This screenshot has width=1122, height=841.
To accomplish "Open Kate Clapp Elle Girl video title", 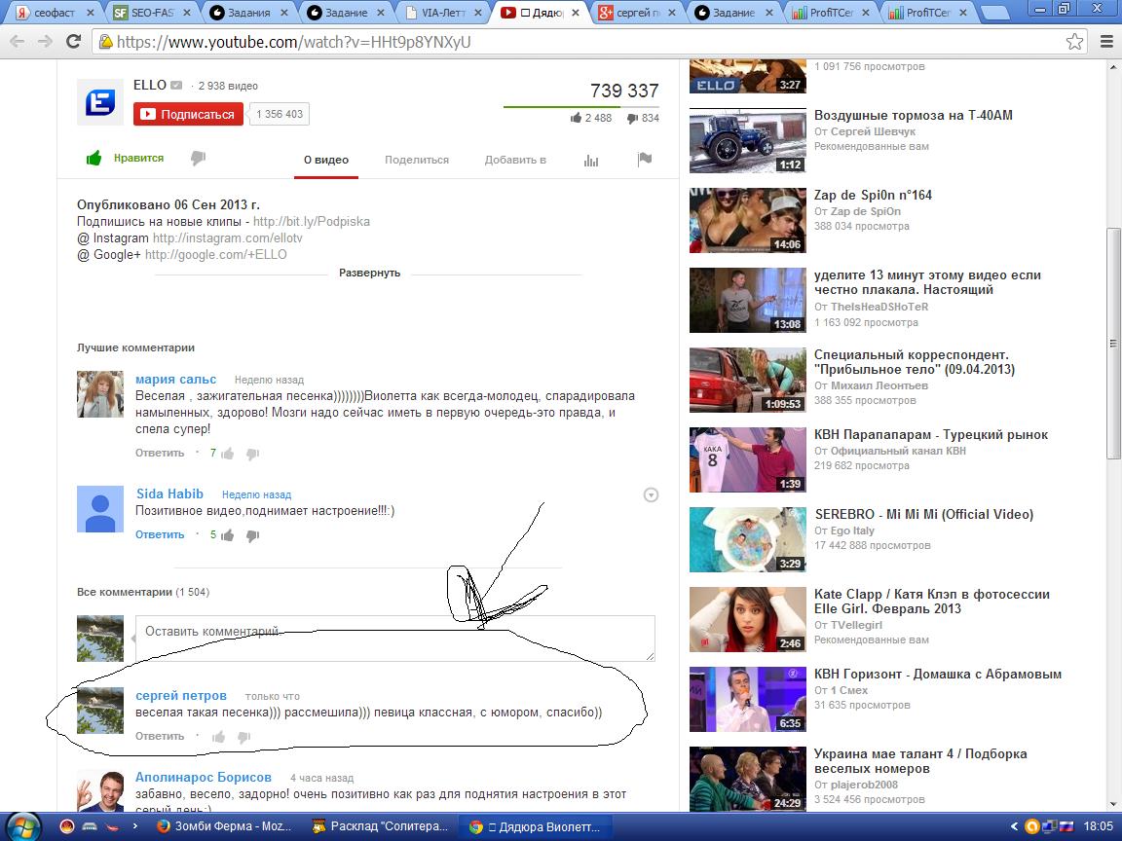I will (x=932, y=602).
